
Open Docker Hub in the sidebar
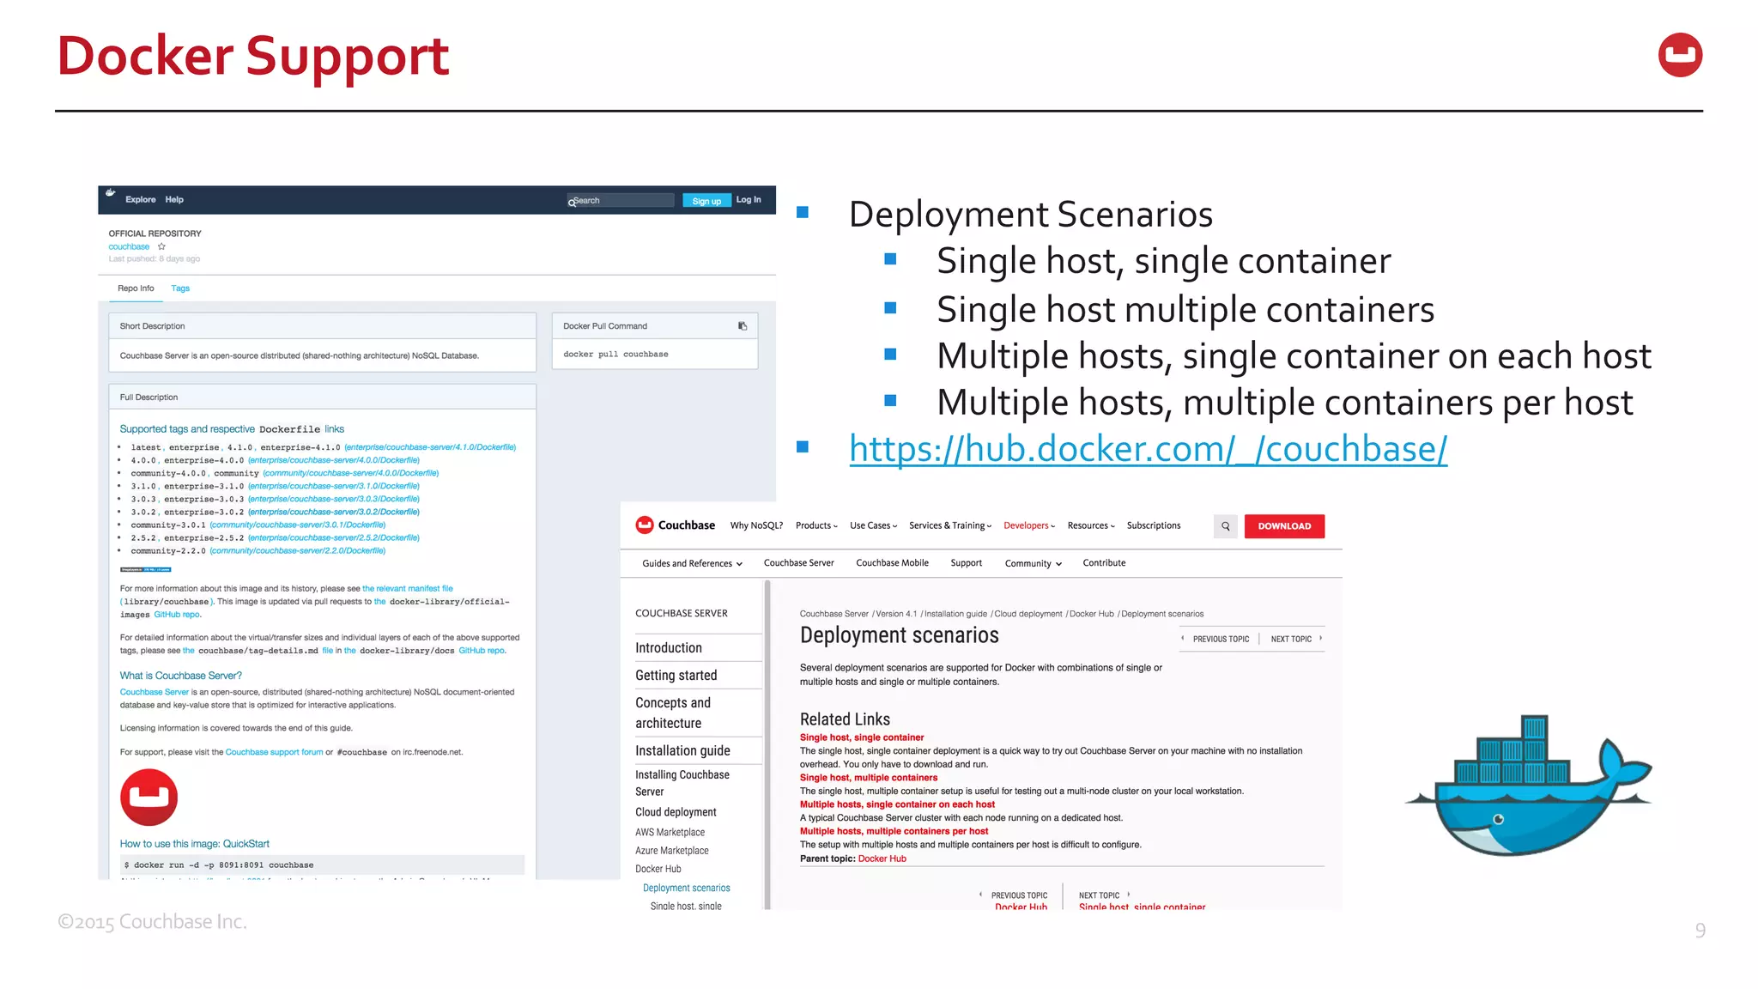coord(658,870)
